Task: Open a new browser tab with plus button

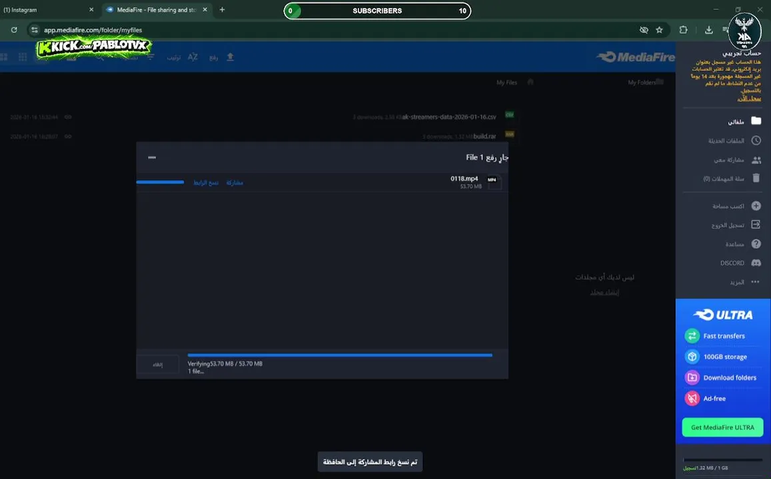Action: [x=223, y=10]
